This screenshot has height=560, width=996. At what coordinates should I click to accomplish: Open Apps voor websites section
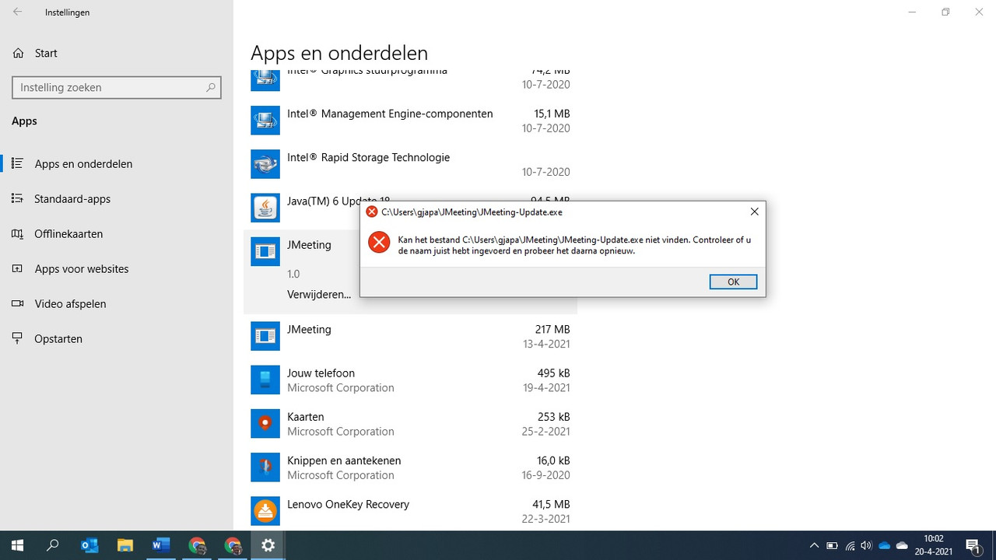click(x=117, y=269)
